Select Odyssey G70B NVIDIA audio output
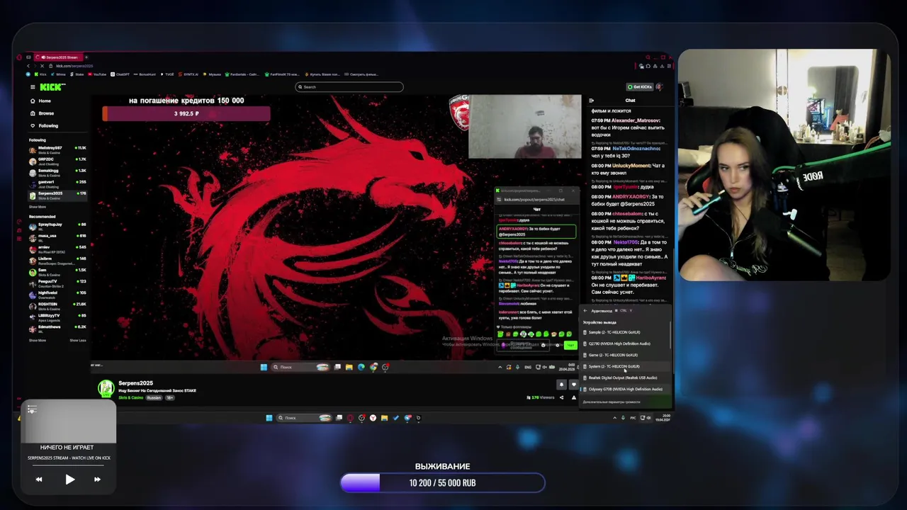 point(625,389)
